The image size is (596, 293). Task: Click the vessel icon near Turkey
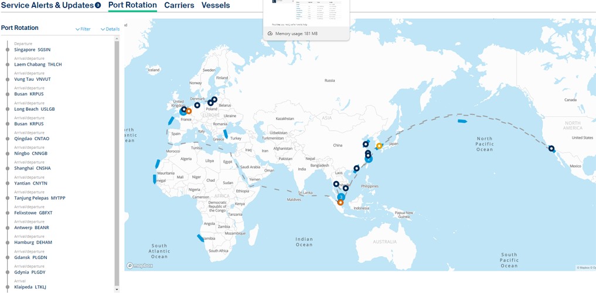point(226,134)
